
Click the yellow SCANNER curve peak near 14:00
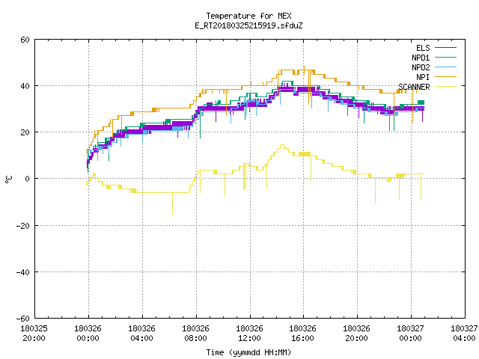click(x=282, y=145)
